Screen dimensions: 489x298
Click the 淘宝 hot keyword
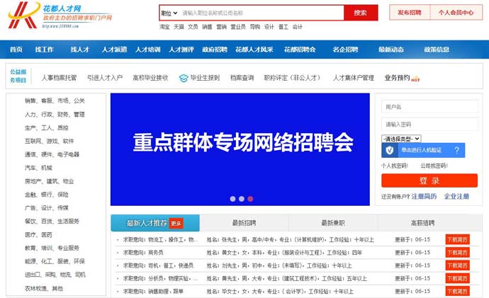coord(164,27)
